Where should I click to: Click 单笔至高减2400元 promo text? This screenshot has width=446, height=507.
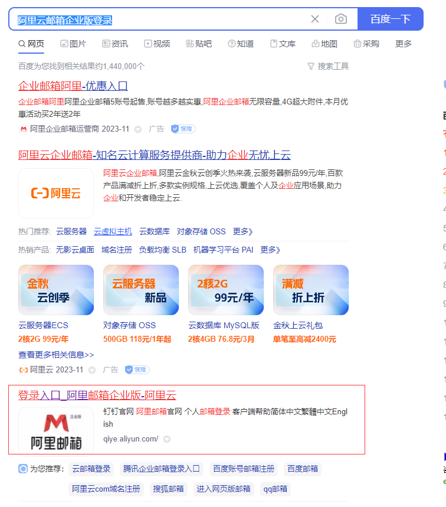coord(304,339)
